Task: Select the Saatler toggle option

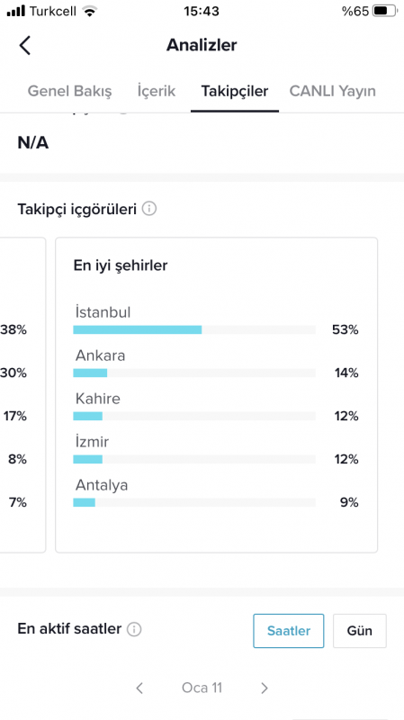Action: tap(288, 631)
